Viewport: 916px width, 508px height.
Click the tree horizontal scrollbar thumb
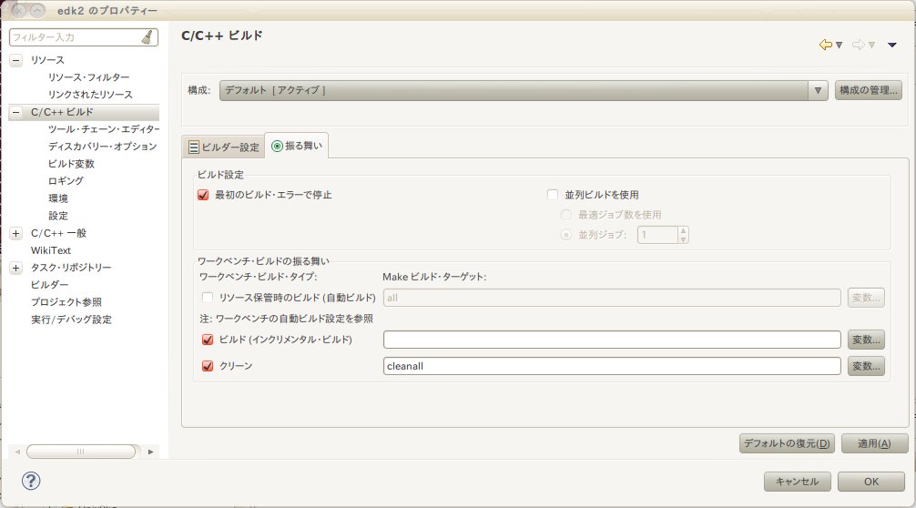click(x=81, y=452)
